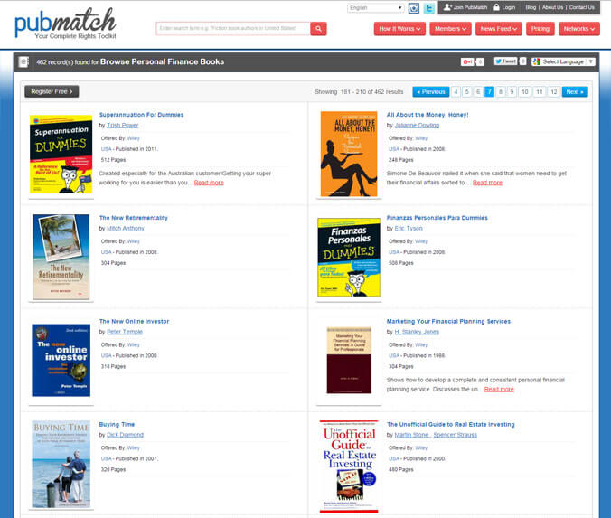Click the document icon beside record count
The image size is (611, 518).
(x=23, y=61)
